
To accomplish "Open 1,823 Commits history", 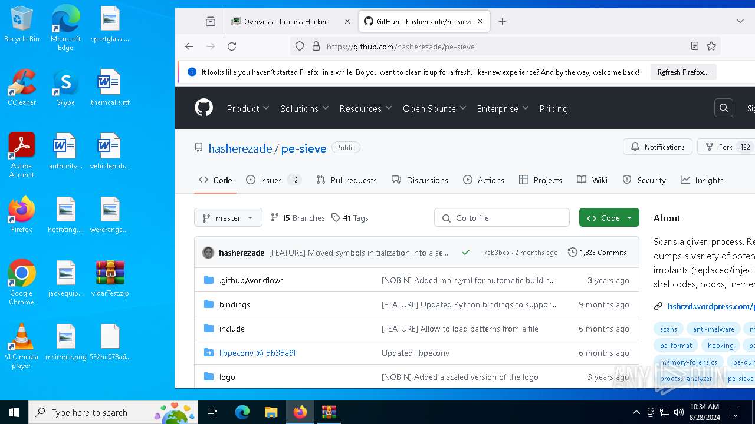I will [597, 252].
